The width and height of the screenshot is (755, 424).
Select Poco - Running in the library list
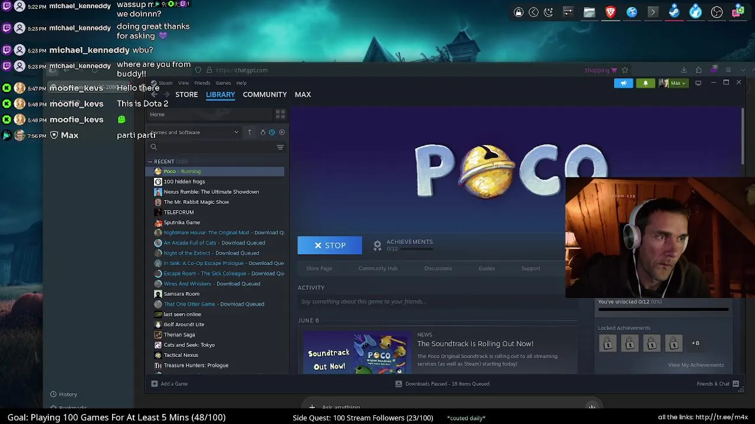coord(215,171)
